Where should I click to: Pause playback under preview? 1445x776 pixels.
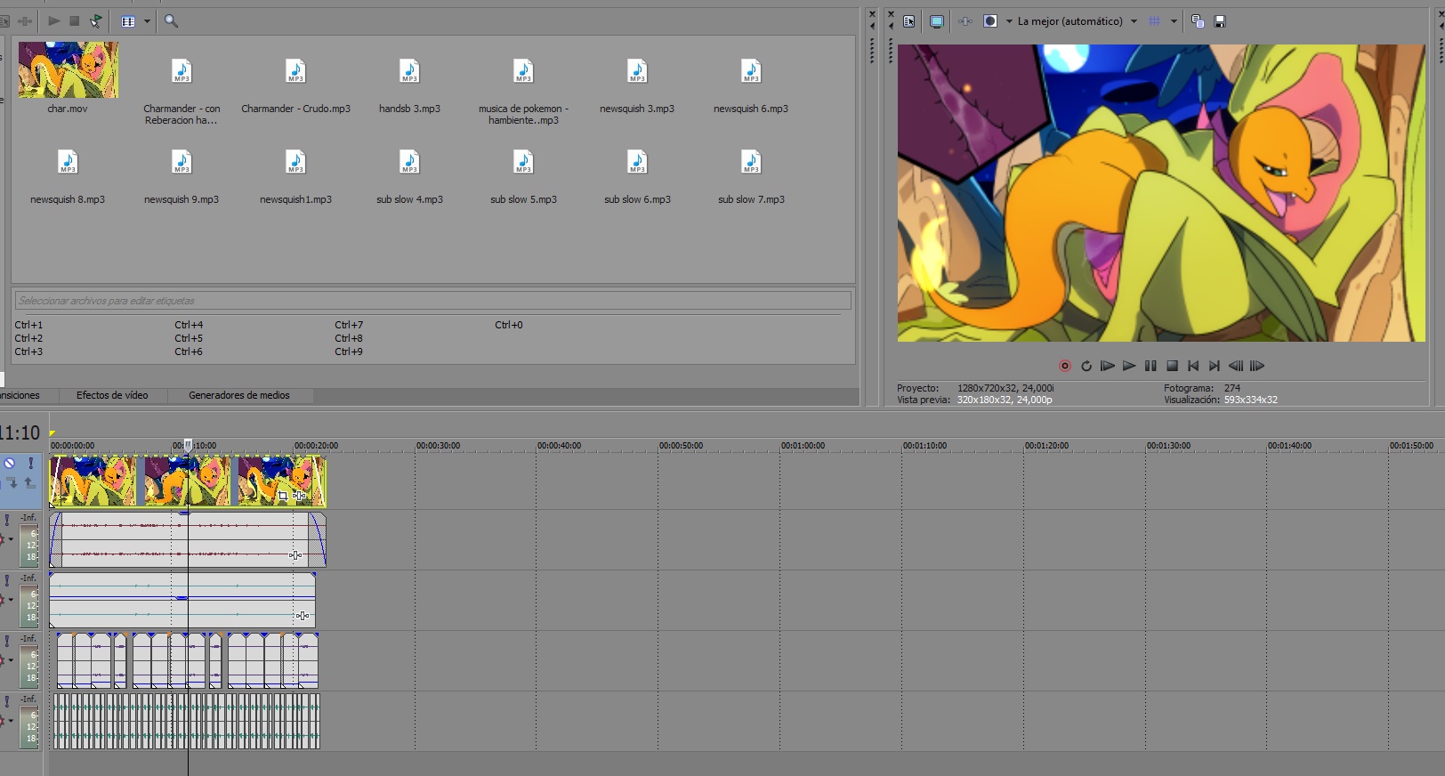click(x=1150, y=366)
